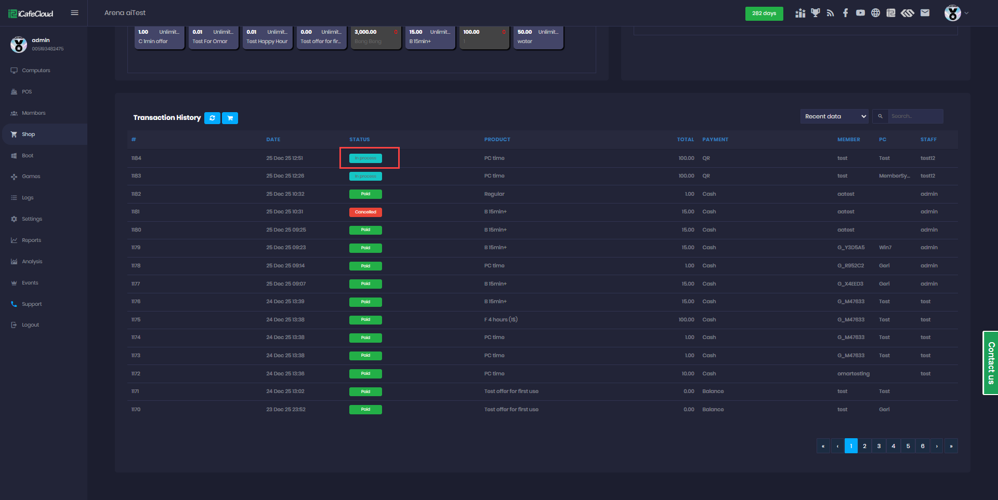This screenshot has width=998, height=500.
Task: Click the globe language icon
Action: [x=875, y=13]
